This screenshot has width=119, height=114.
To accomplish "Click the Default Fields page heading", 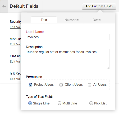I will coord(24,6).
